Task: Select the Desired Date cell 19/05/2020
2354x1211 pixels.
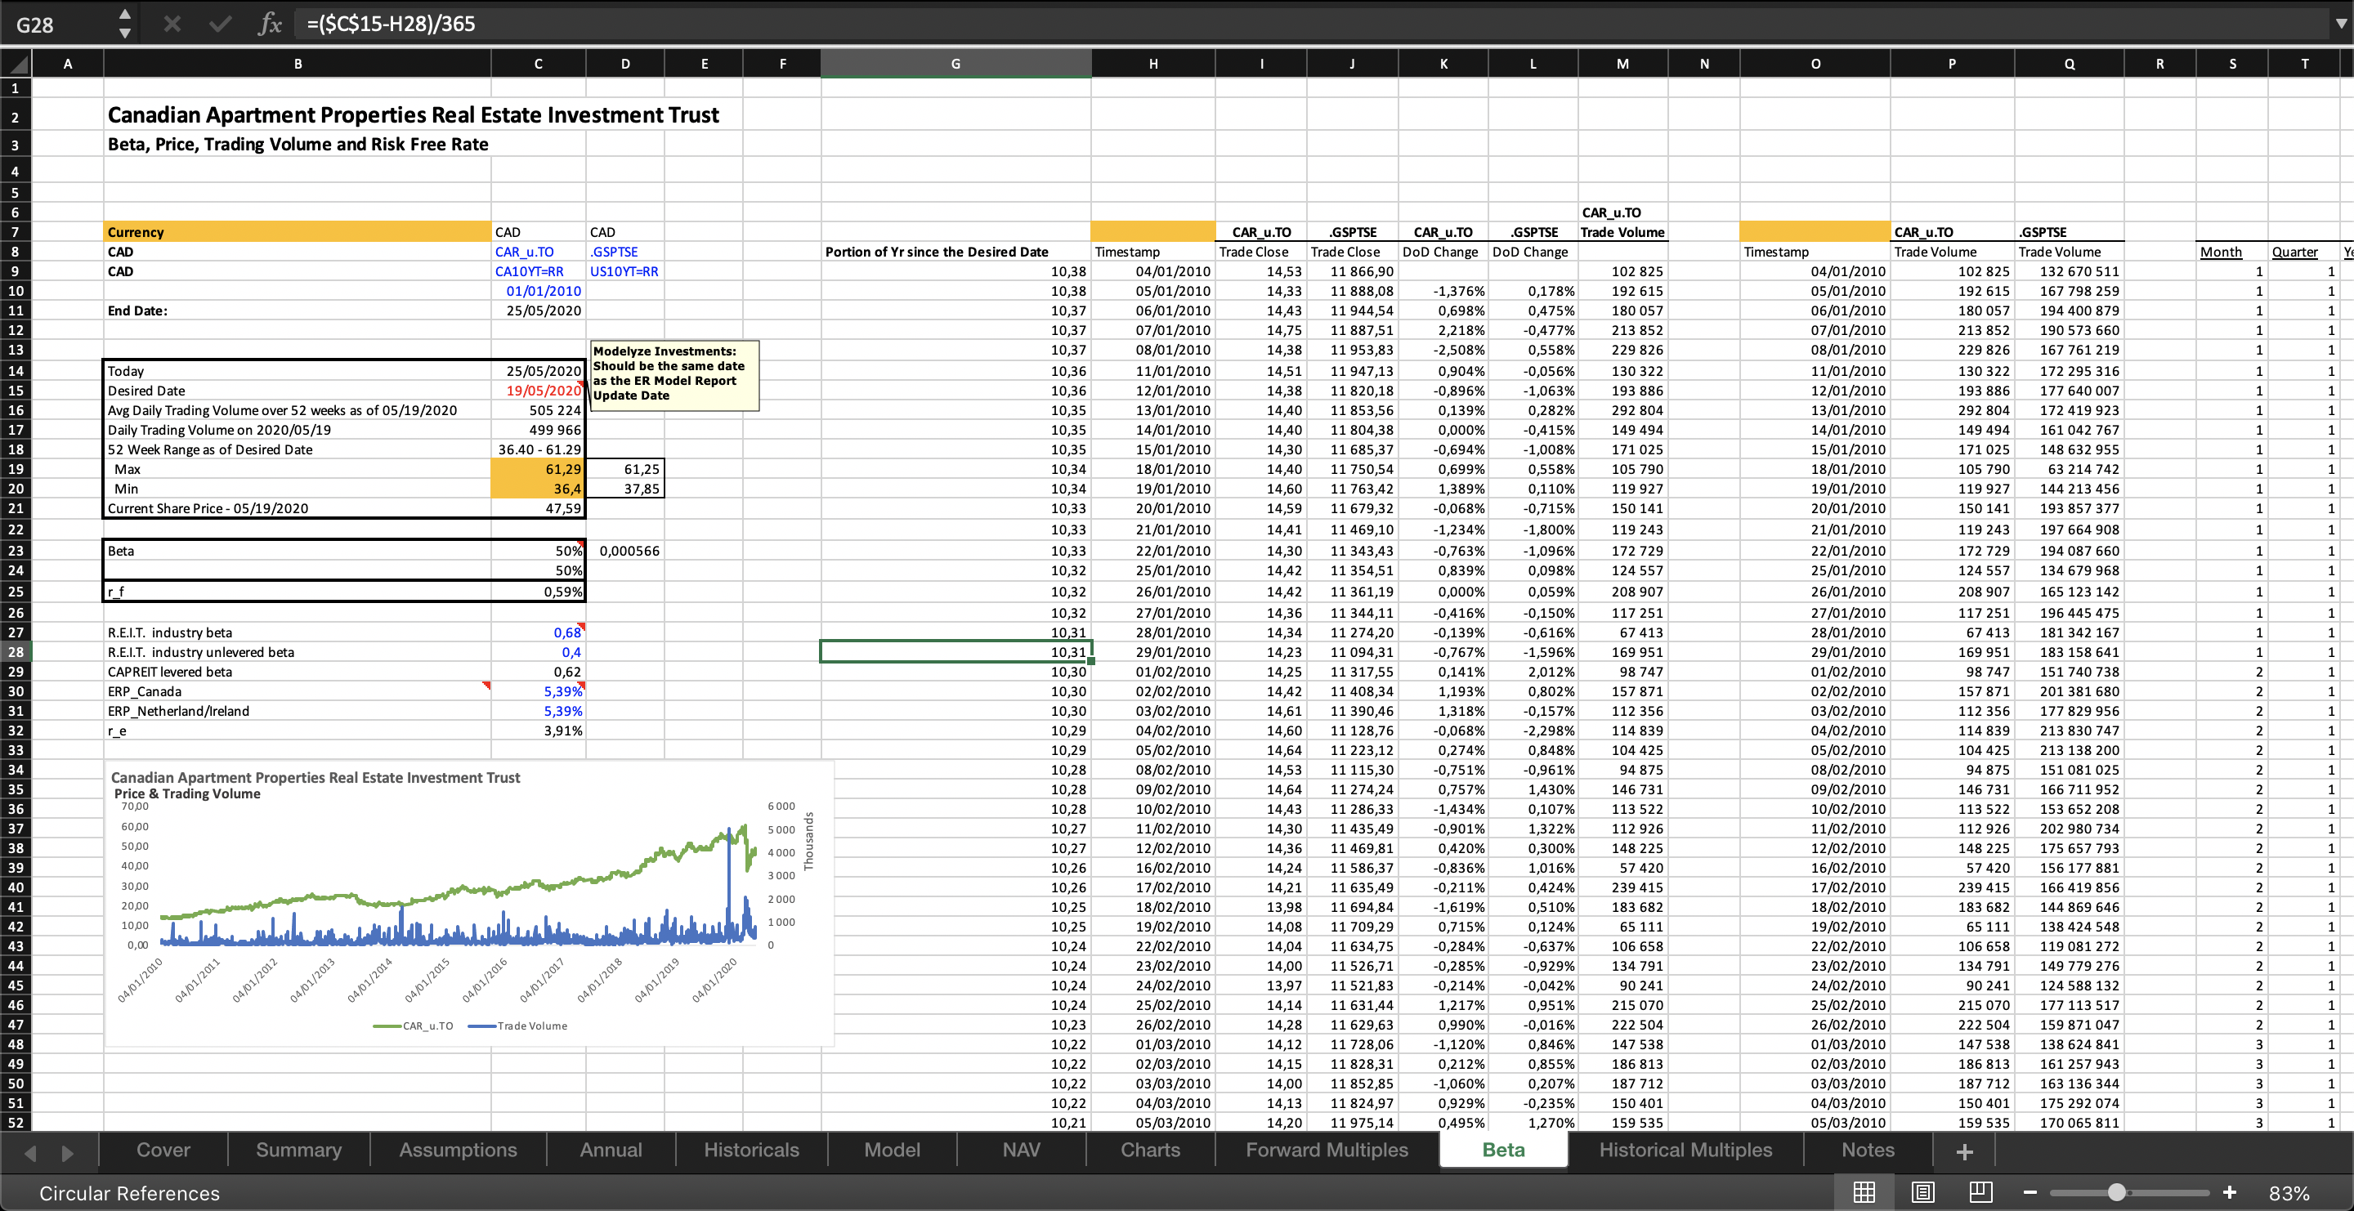Action: [539, 390]
